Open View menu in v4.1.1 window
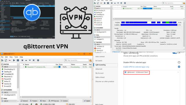 (11, 57)
